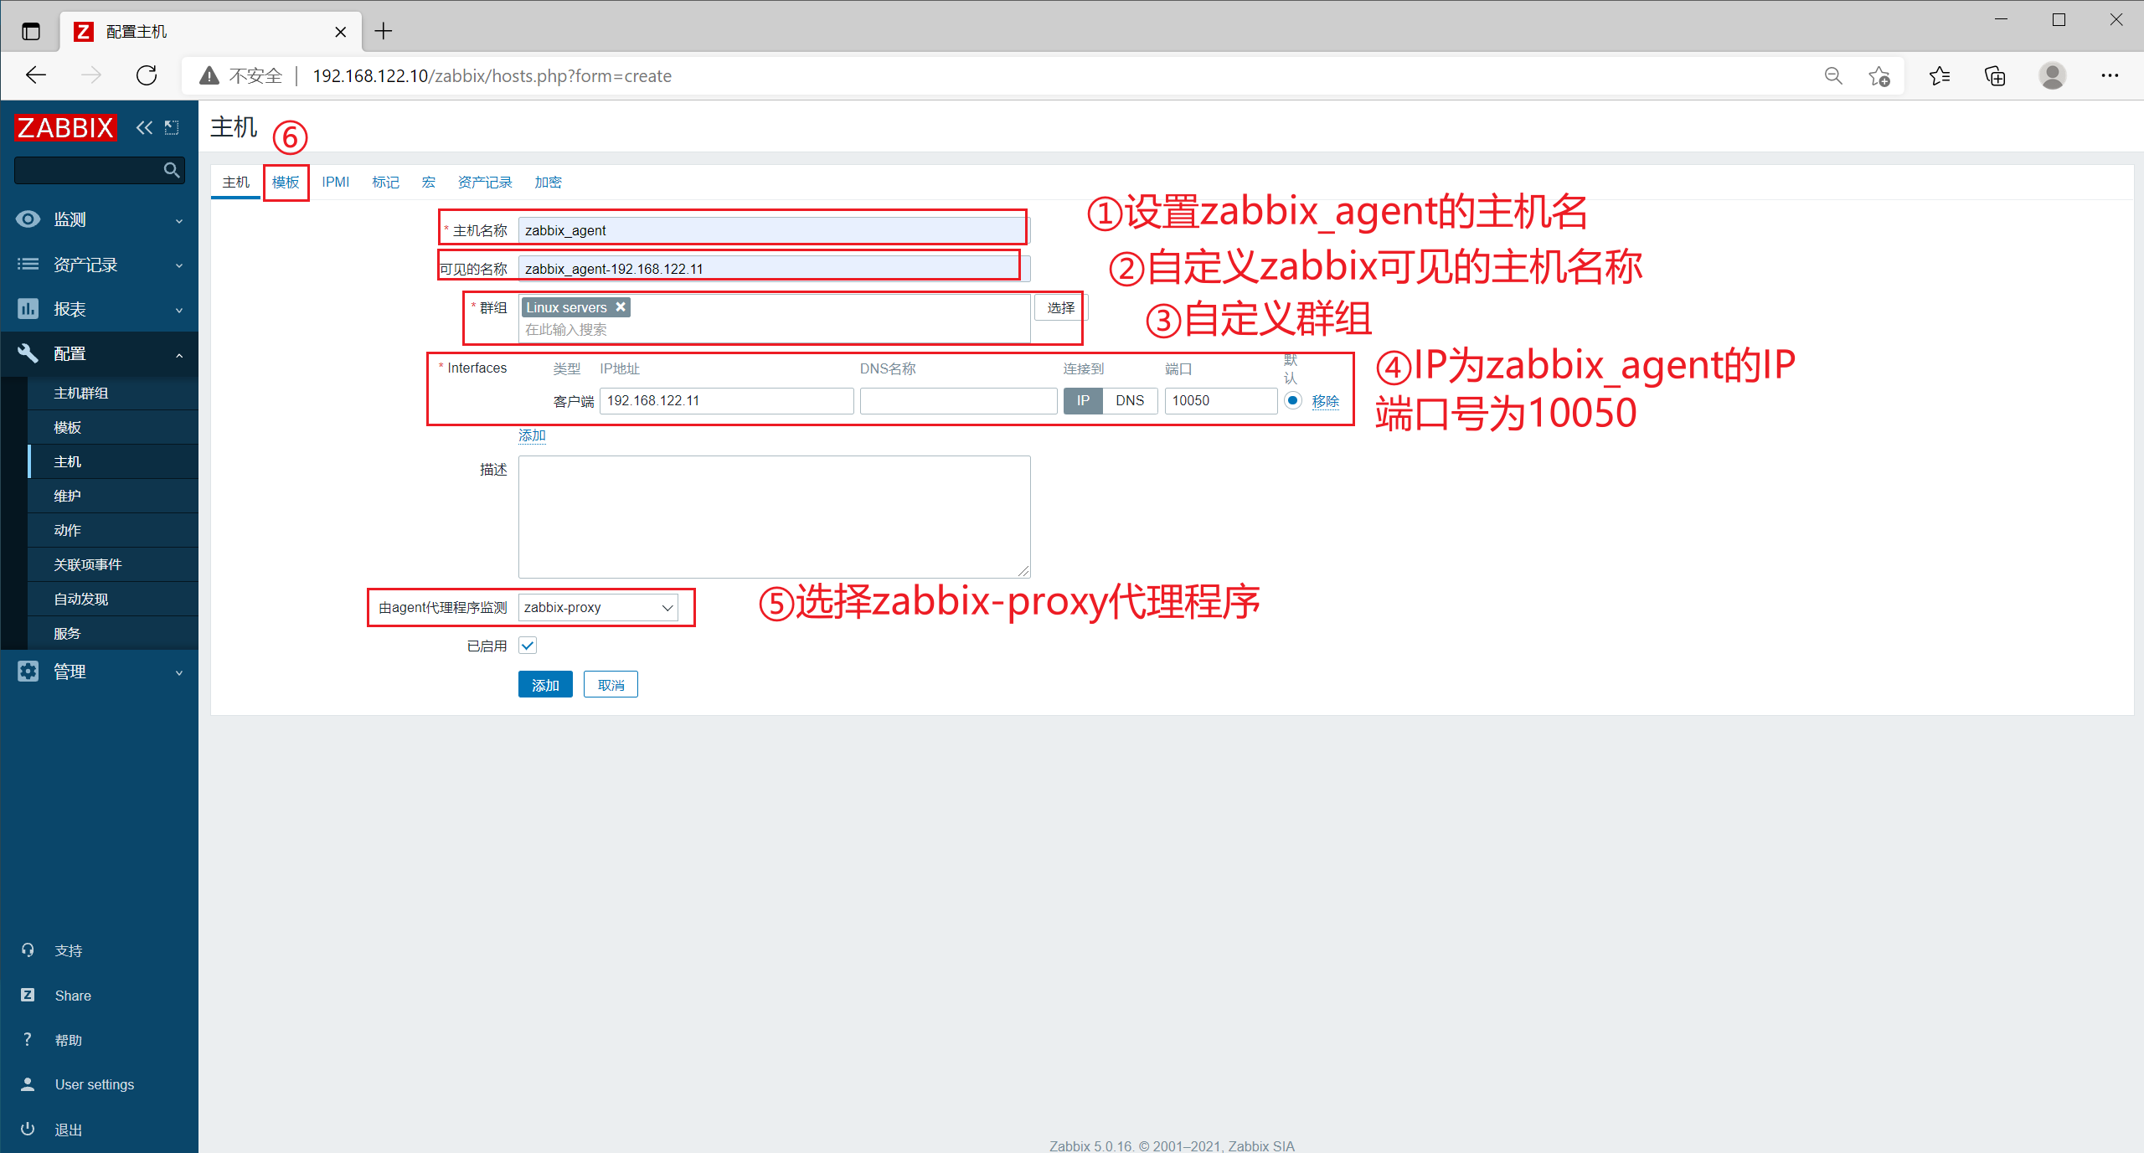
Task: Click the DNS名称 input field
Action: point(958,401)
